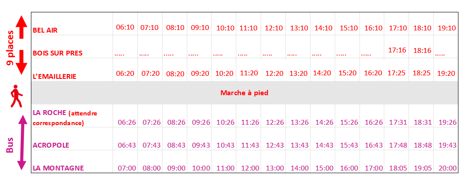The width and height of the screenshot is (469, 178).
Task: Click the 06:10 BEL AIR departure
Action: 125,27
